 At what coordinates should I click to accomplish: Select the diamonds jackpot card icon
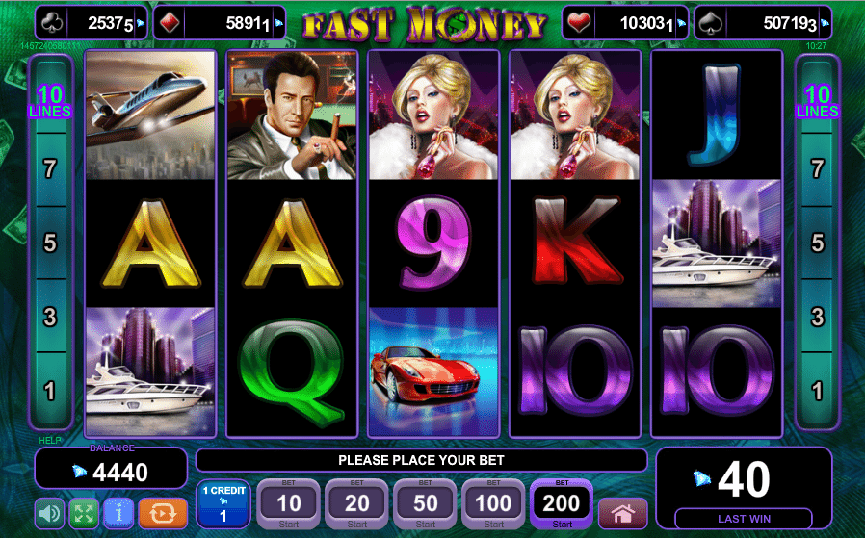169,23
